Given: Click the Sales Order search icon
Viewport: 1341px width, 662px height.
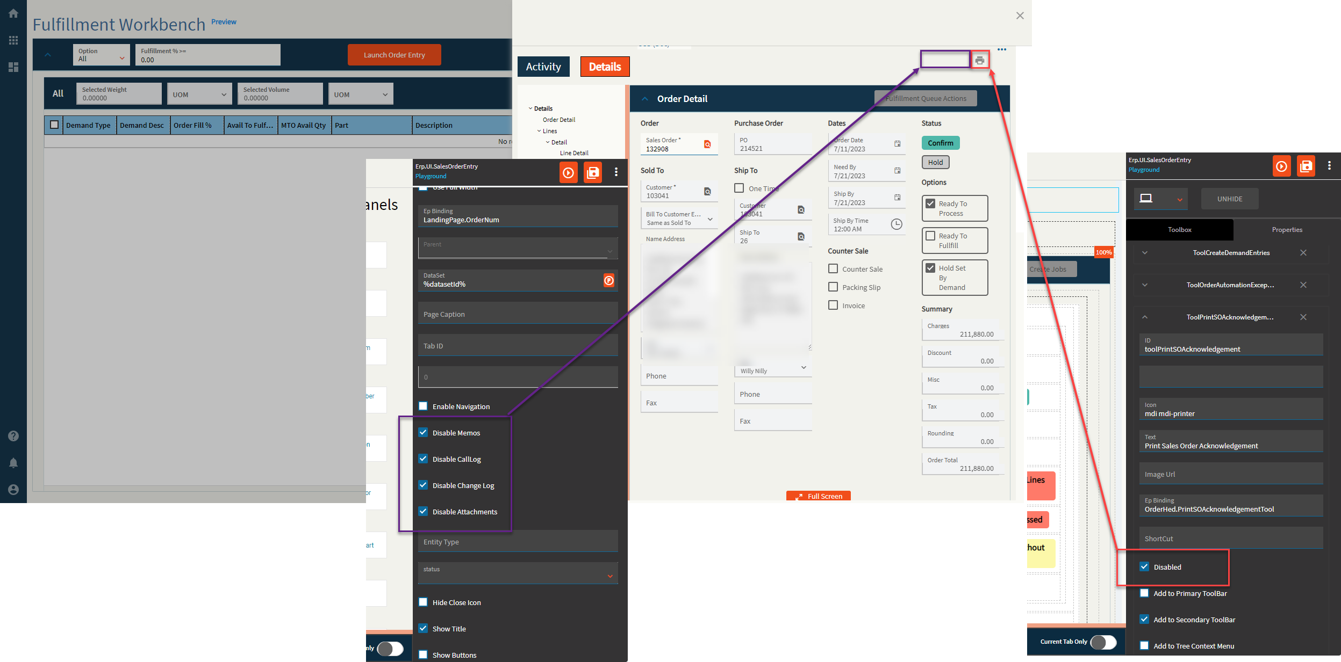Looking at the screenshot, I should click(x=707, y=144).
